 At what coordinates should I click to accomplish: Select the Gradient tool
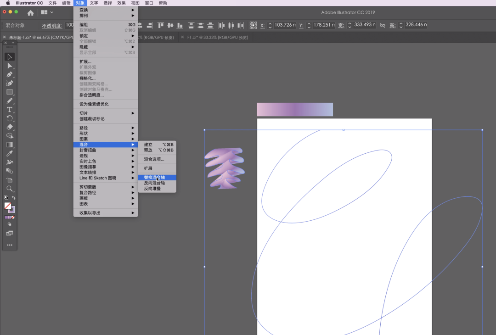(x=10, y=145)
